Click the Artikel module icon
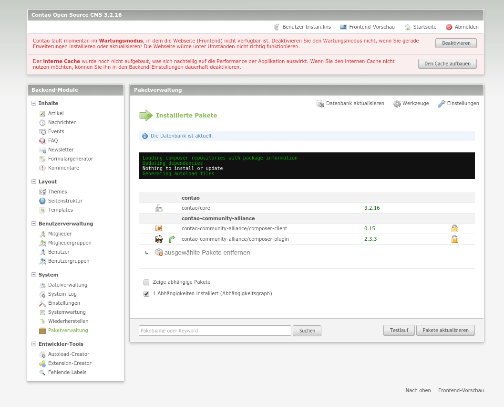The width and height of the screenshot is (504, 407). [42, 113]
